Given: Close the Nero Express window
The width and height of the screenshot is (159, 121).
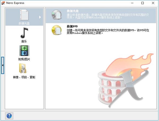Looking at the screenshot, I should pyautogui.click(x=153, y=3).
